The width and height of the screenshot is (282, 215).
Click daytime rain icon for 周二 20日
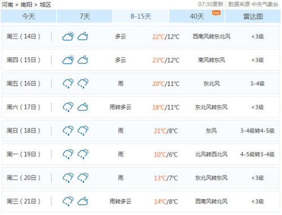point(68,178)
